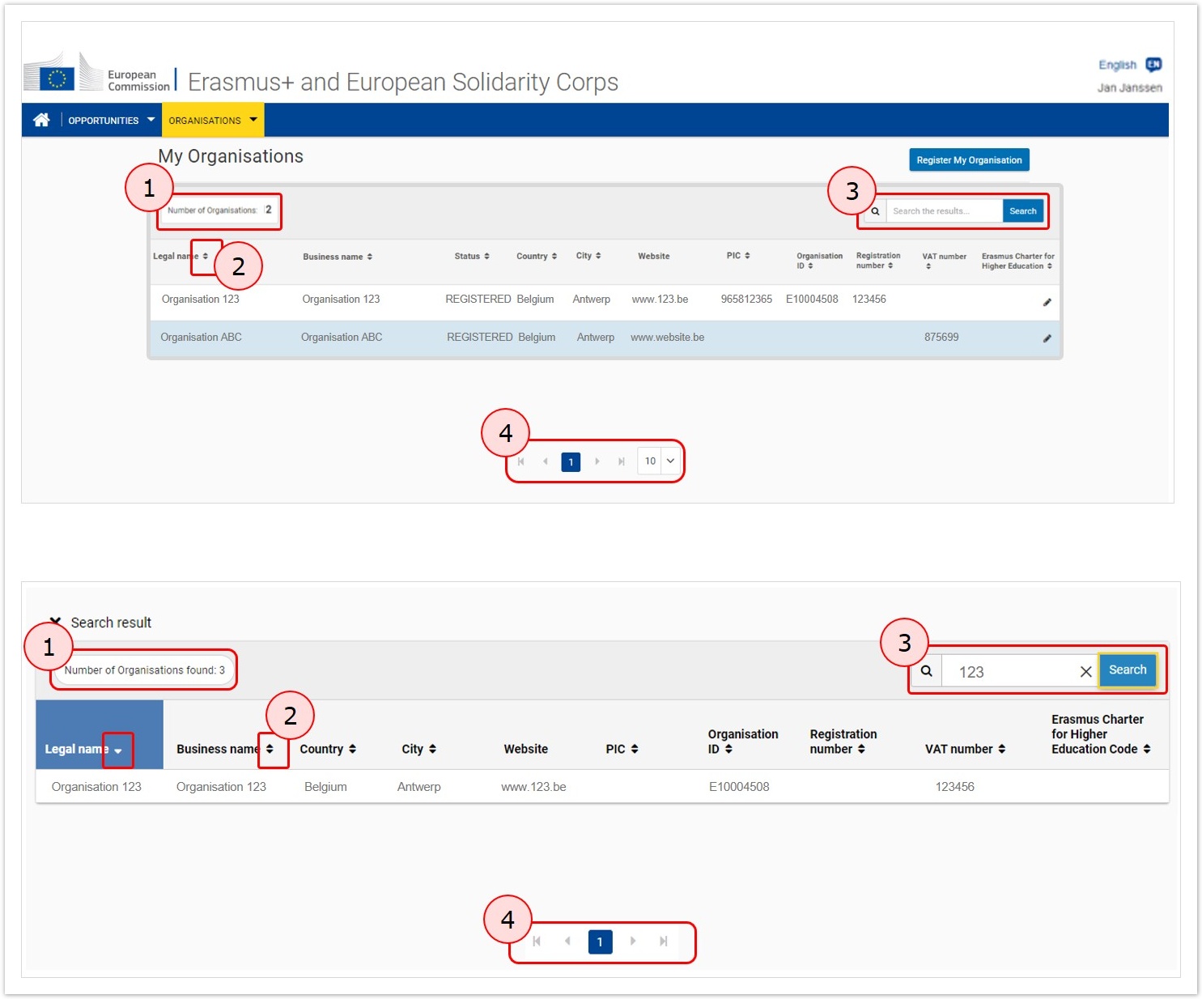Click the EN language icon
This screenshot has width=1202, height=999.
click(1153, 65)
